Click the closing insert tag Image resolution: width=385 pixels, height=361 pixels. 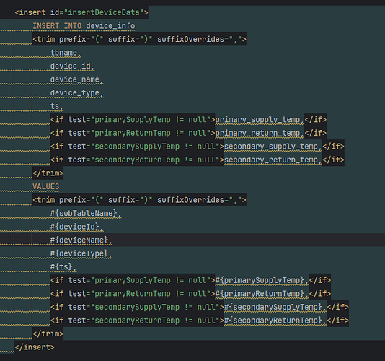[35, 347]
